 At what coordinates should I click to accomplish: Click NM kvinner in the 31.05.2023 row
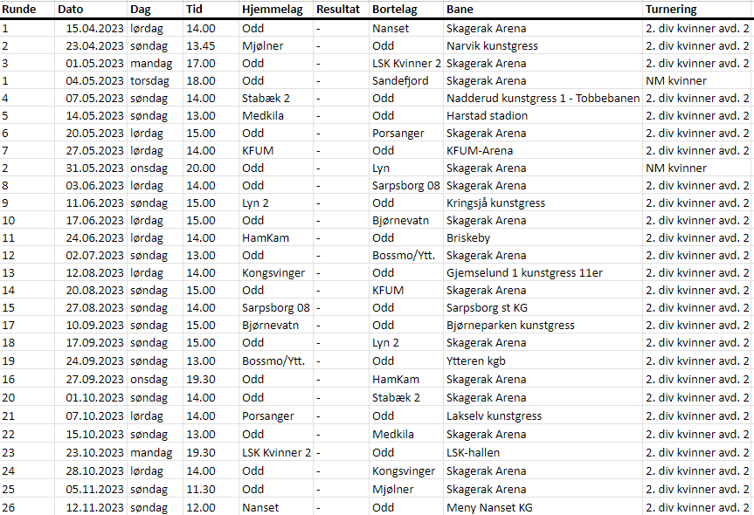click(x=675, y=168)
